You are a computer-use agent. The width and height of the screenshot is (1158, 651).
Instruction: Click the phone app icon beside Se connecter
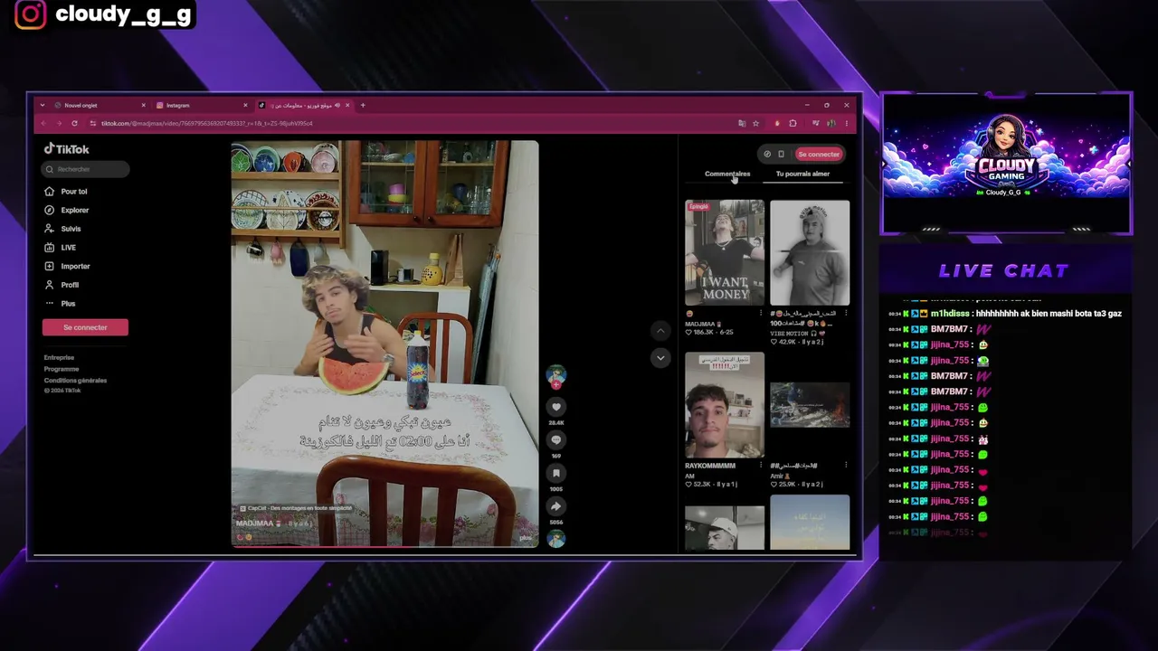pyautogui.click(x=781, y=154)
